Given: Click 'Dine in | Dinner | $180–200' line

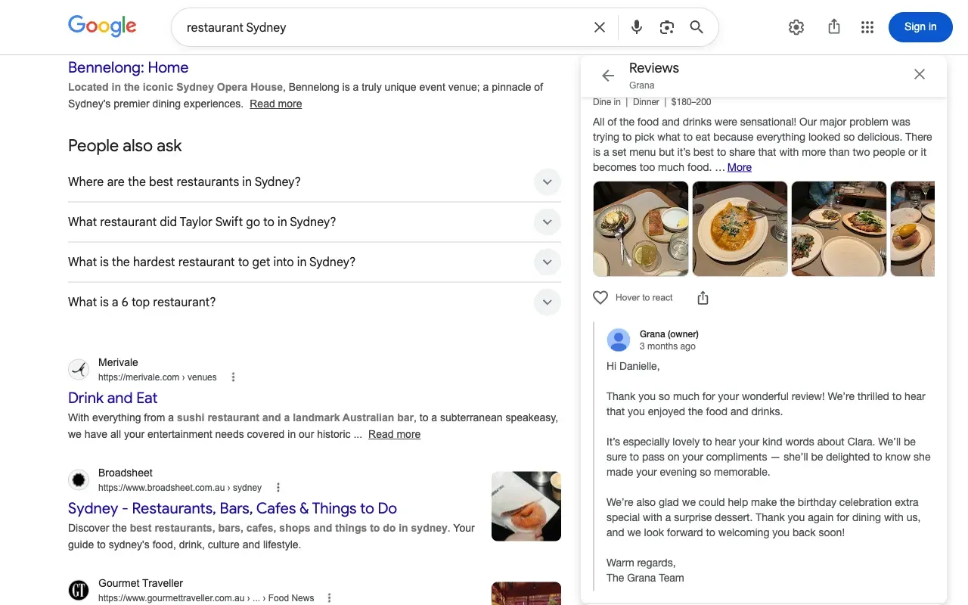Looking at the screenshot, I should click(x=652, y=102).
